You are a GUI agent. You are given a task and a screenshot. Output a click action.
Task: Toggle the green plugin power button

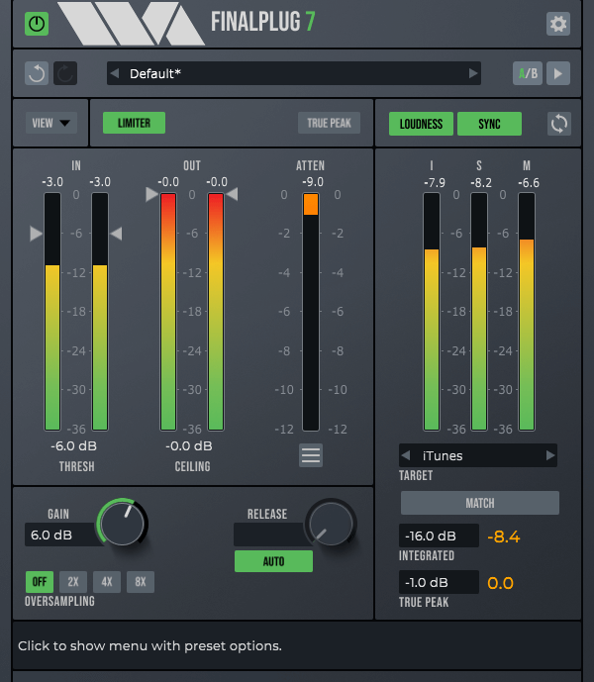[x=37, y=24]
